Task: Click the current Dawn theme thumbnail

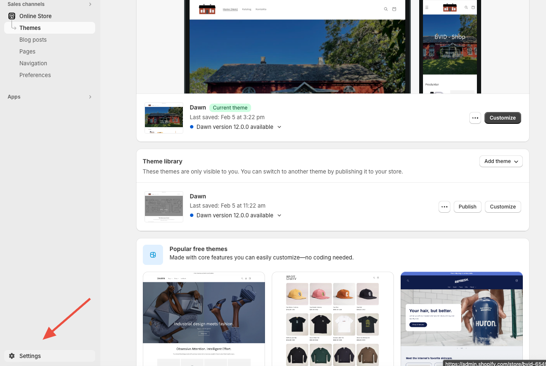Action: point(163,118)
